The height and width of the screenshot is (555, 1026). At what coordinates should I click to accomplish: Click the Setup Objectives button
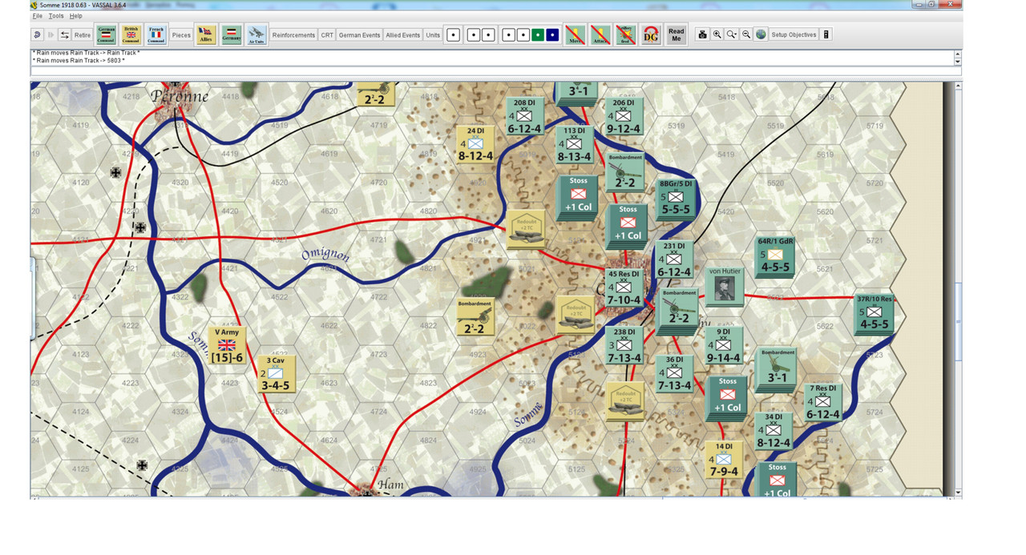[x=794, y=34]
